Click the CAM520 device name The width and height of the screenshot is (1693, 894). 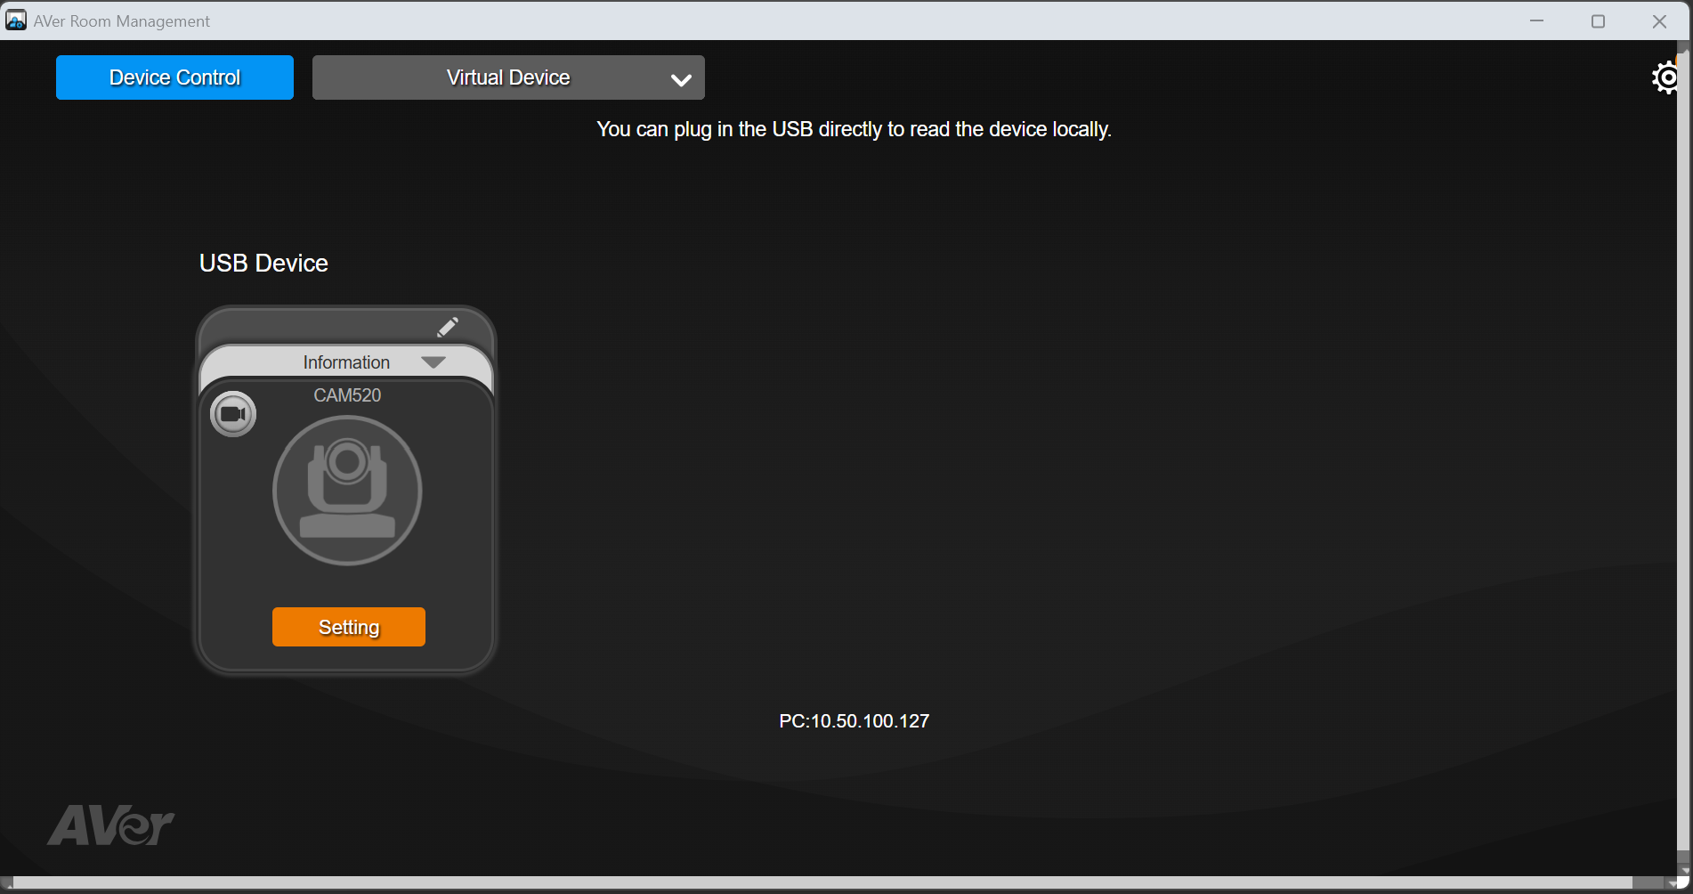tap(347, 395)
